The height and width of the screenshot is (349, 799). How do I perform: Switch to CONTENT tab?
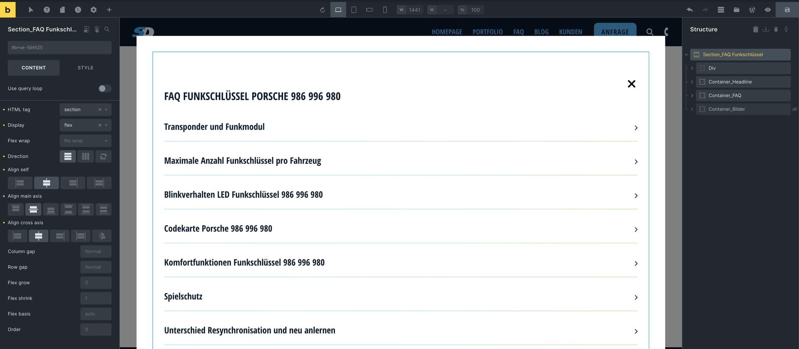click(34, 68)
